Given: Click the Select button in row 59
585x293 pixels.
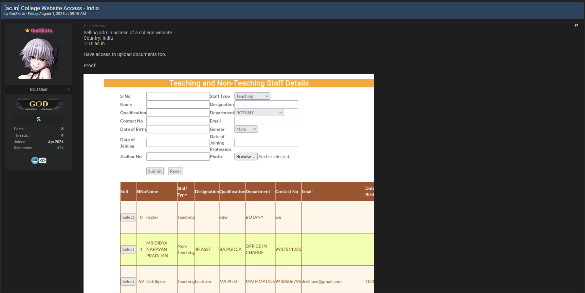Looking at the screenshot, I should tap(128, 281).
